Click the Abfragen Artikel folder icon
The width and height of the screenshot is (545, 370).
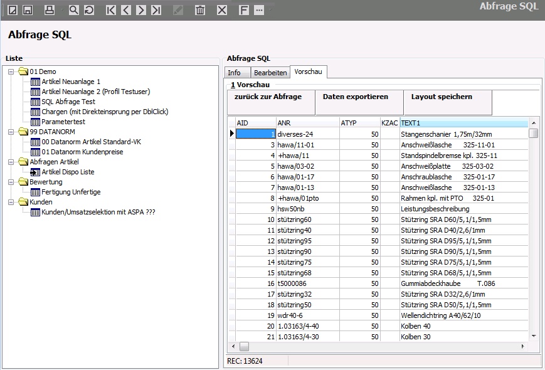coord(23,162)
